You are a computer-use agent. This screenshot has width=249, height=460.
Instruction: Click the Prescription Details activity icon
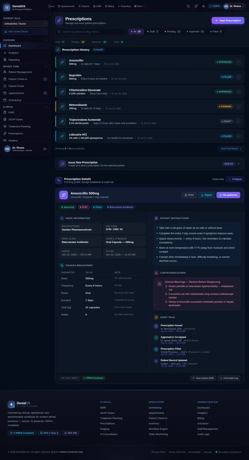coord(59,180)
